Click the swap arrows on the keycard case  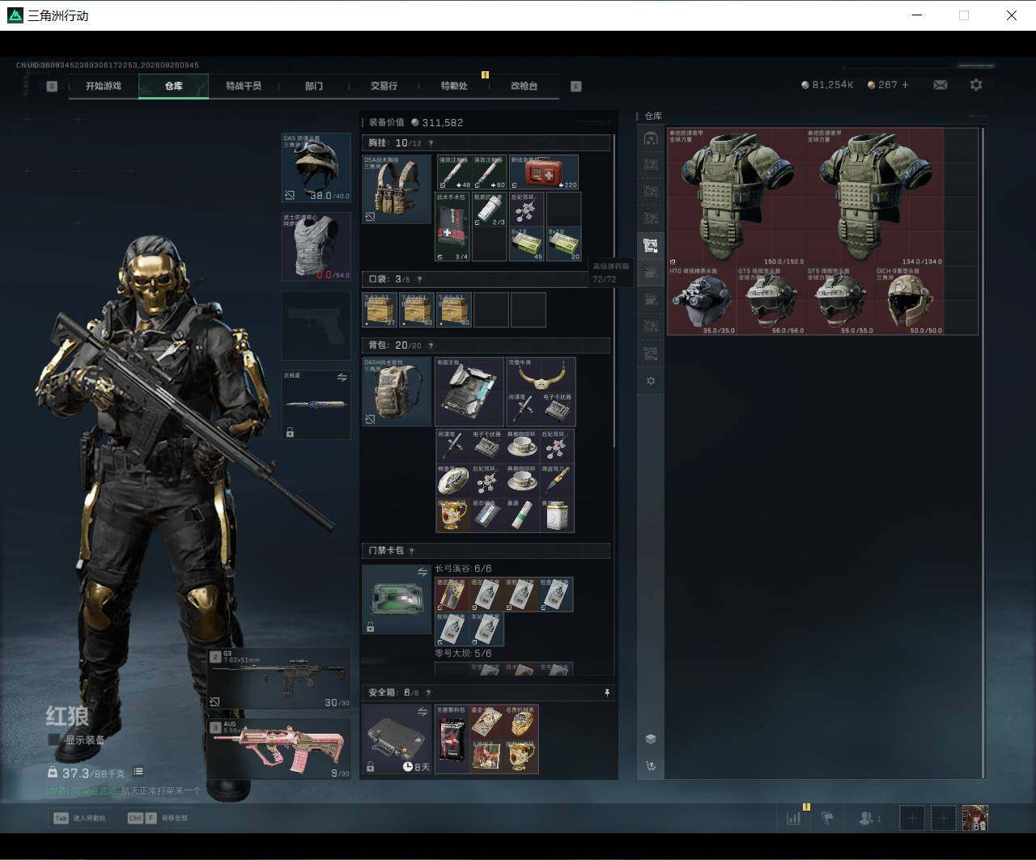click(422, 572)
